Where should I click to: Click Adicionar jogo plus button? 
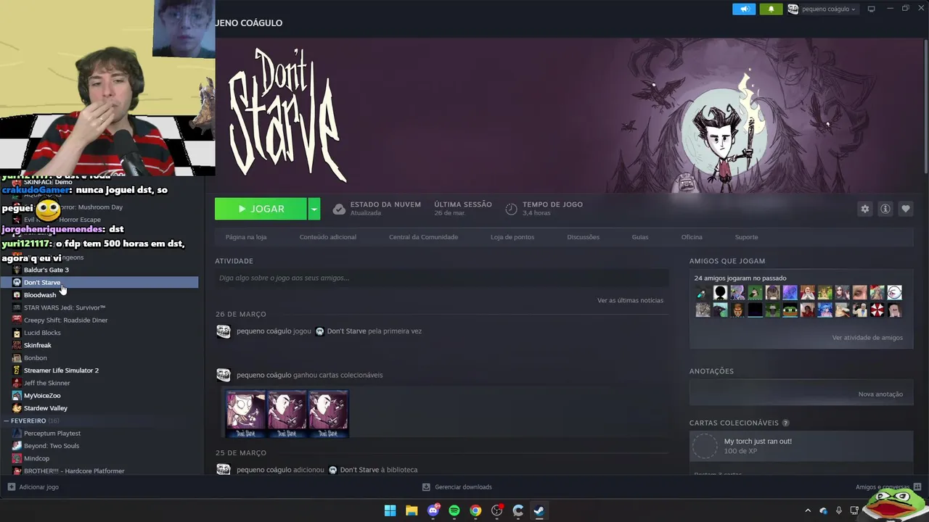[x=11, y=487]
